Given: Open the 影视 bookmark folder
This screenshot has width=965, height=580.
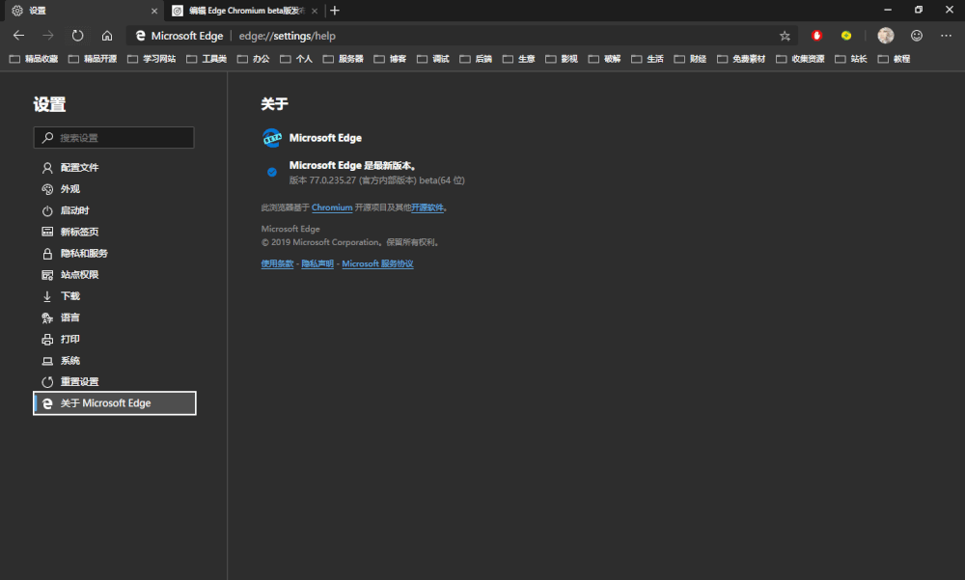Looking at the screenshot, I should tap(562, 59).
